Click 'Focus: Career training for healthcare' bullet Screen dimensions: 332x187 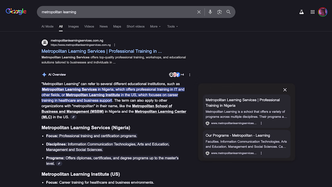coord(100,182)
